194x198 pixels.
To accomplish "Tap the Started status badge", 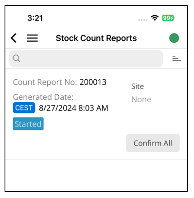I will click(28, 124).
